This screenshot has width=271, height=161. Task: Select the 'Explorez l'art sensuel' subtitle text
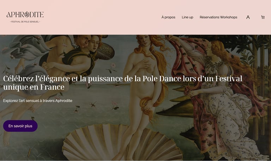[38, 101]
